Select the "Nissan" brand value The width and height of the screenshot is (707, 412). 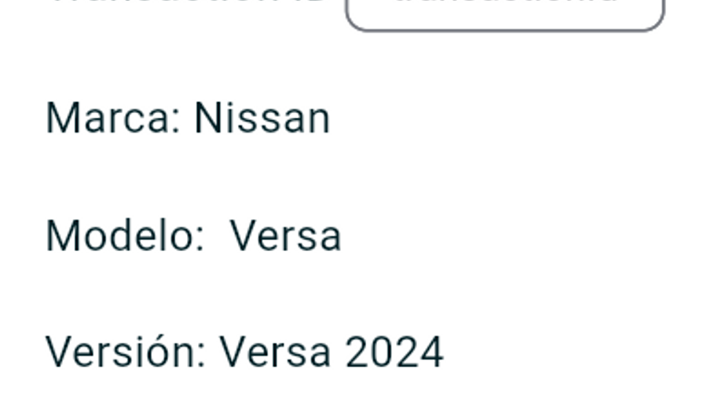click(262, 118)
